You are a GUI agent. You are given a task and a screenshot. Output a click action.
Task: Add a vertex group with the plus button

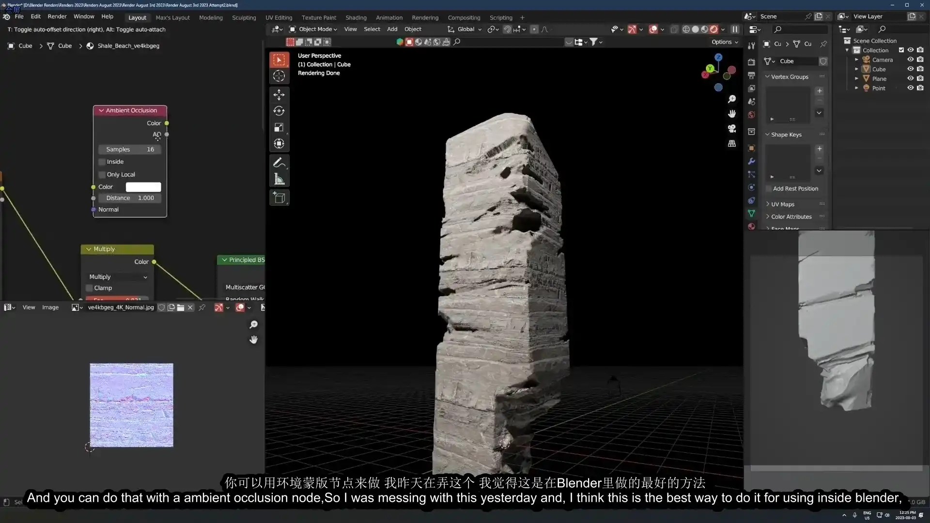coord(820,91)
